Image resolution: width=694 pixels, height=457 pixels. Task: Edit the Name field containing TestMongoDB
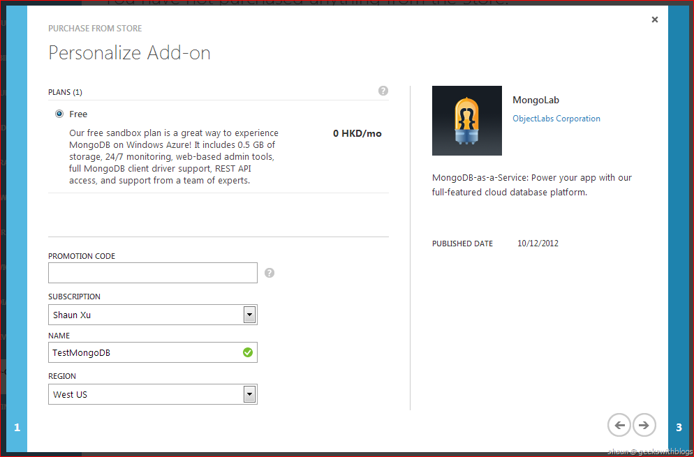[153, 352]
